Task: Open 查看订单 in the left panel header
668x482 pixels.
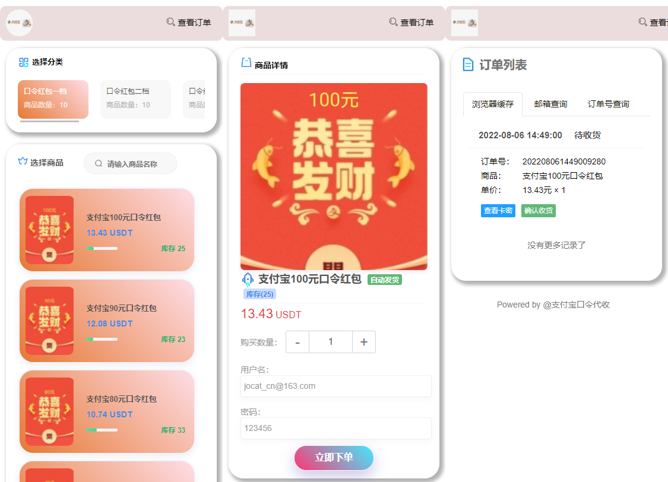Action: tap(189, 22)
